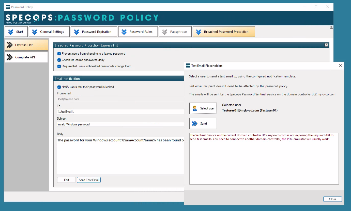Open the Passphrase tab

point(175,32)
